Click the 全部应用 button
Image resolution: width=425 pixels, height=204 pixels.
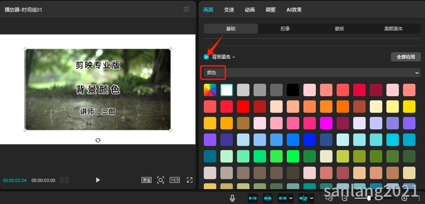tap(406, 57)
